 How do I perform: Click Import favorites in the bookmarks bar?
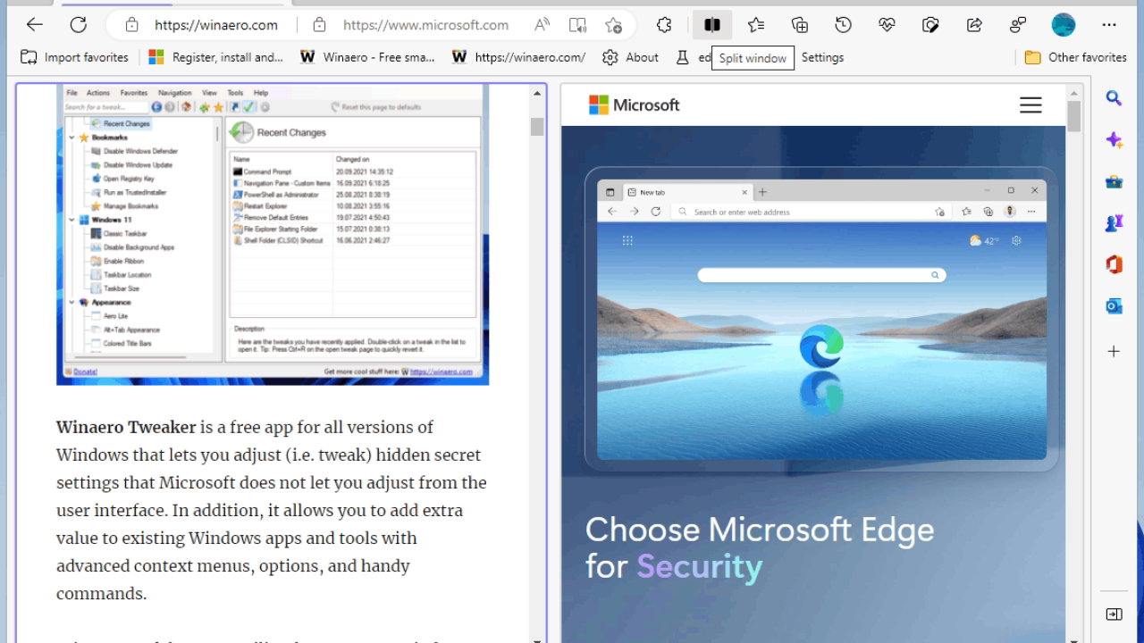[x=75, y=57]
